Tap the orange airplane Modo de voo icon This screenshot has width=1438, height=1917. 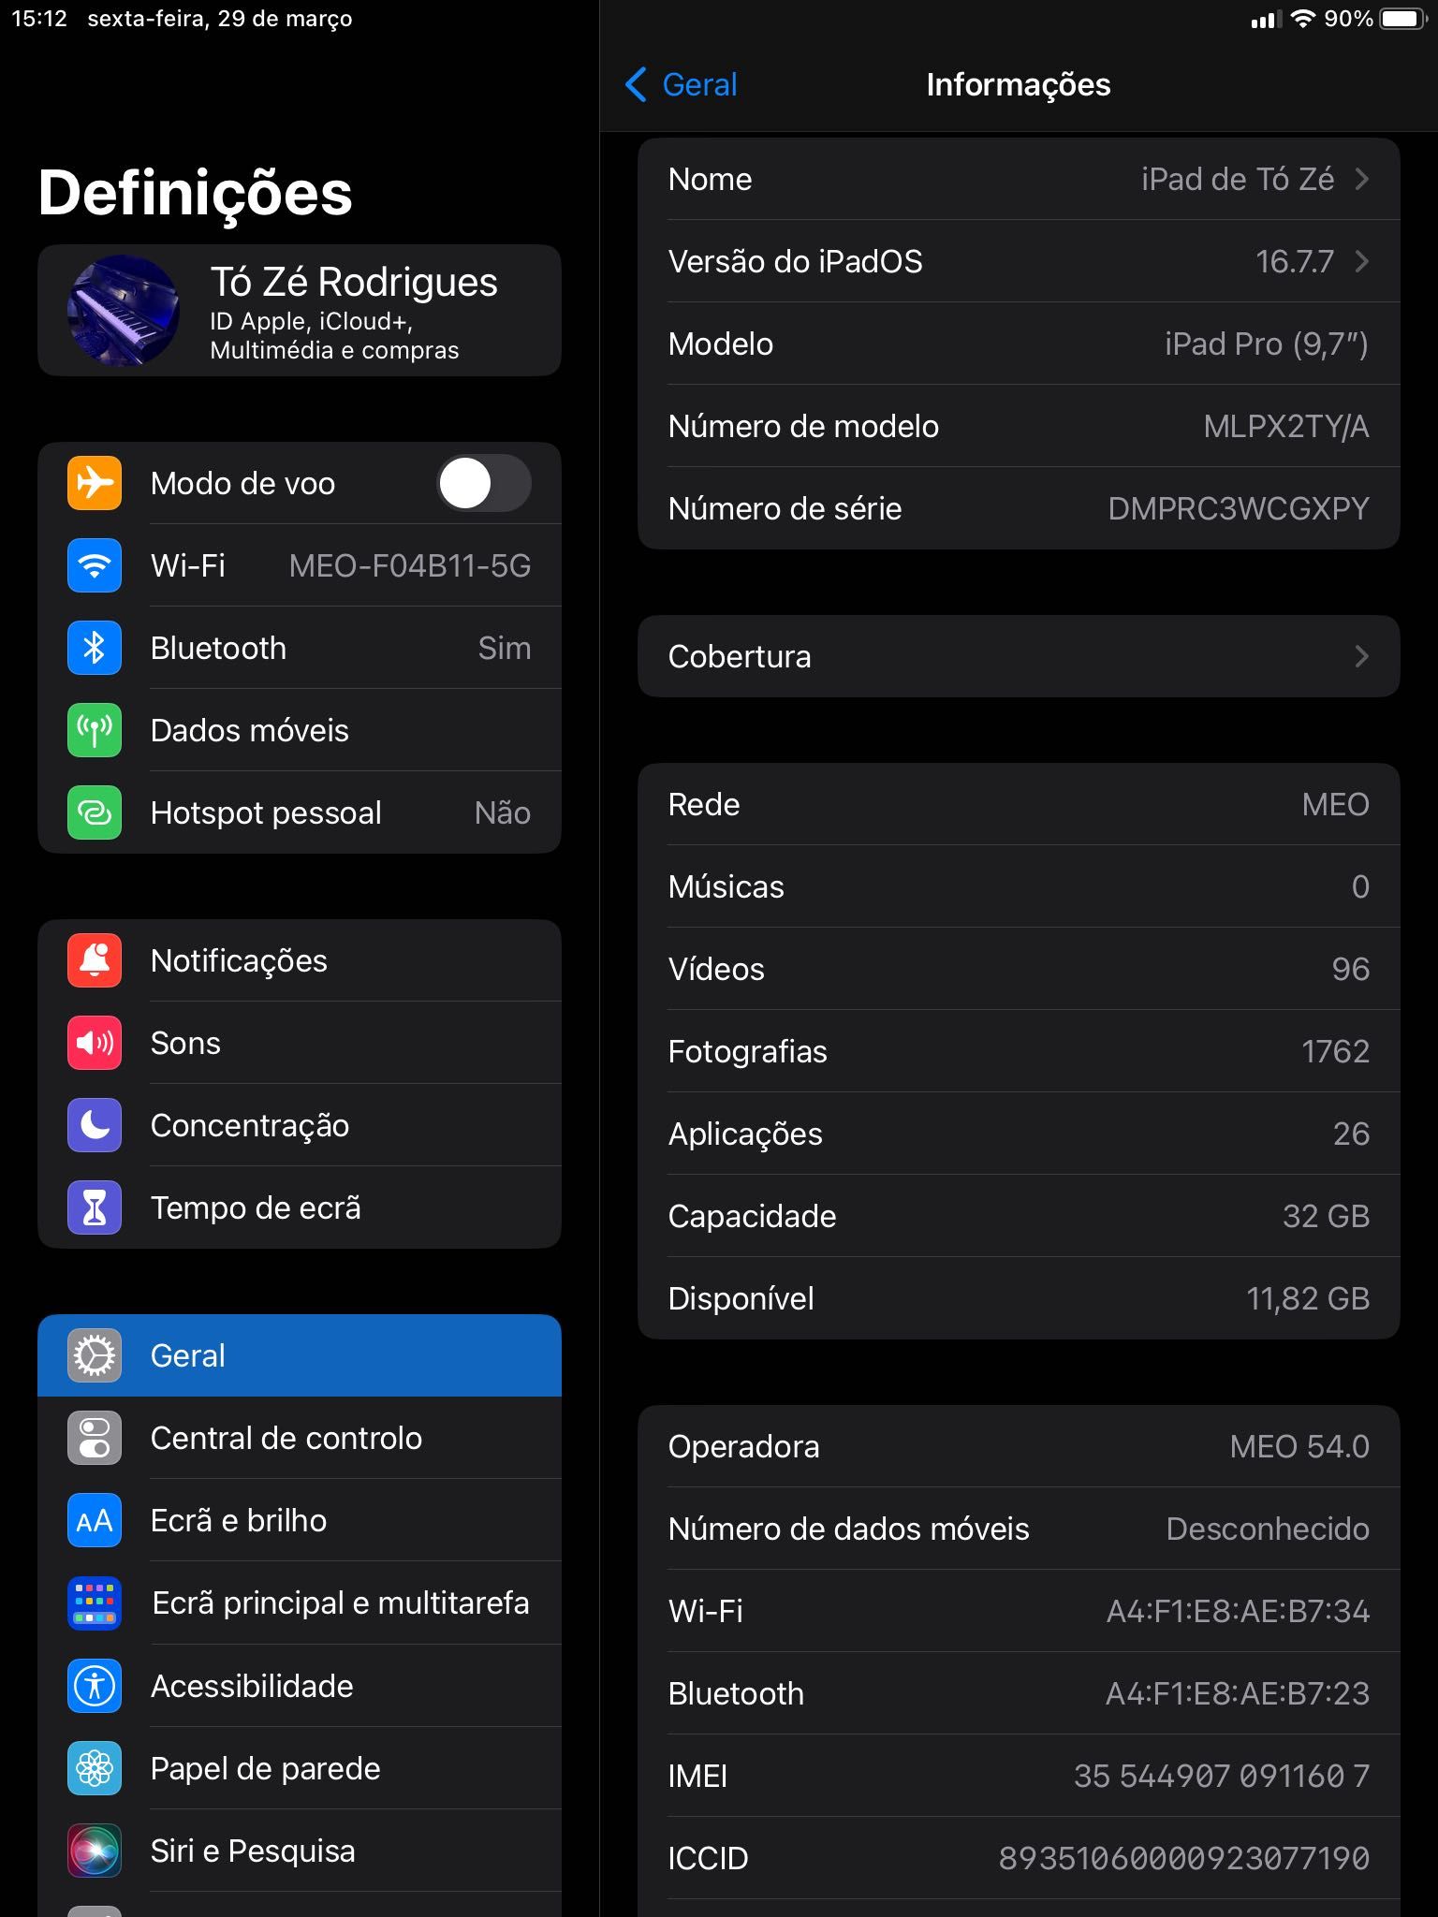(95, 483)
